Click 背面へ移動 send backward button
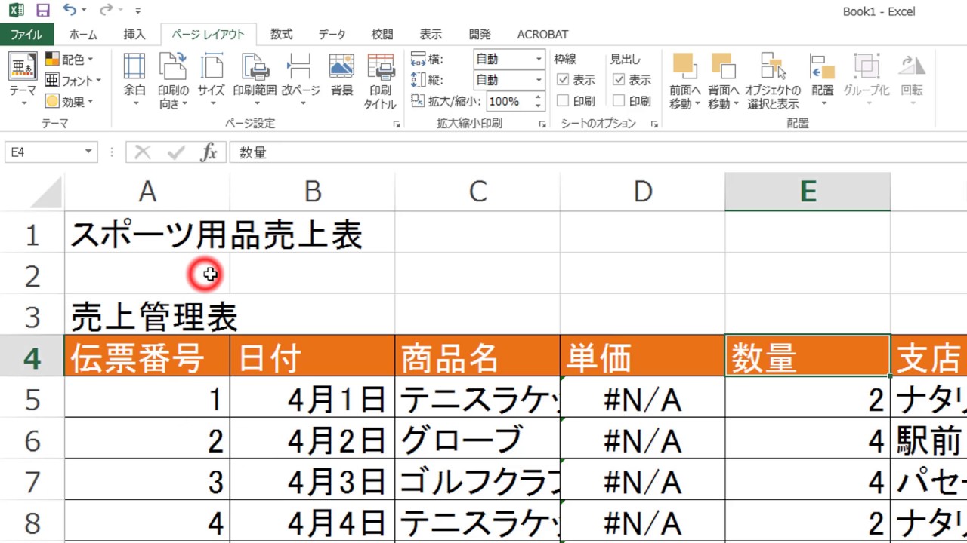Viewport: 967px width, 543px height. click(x=724, y=81)
